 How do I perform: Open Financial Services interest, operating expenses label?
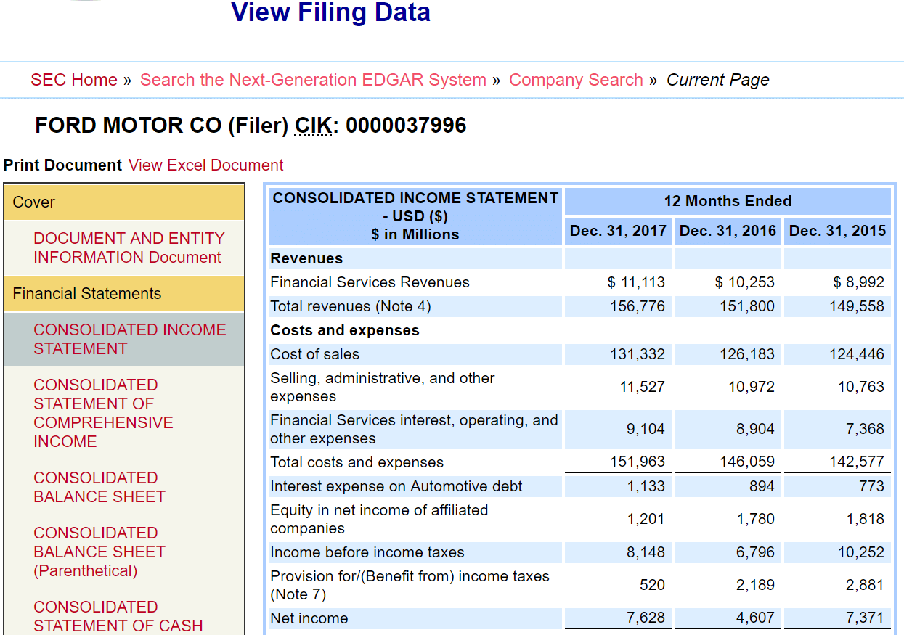[414, 429]
